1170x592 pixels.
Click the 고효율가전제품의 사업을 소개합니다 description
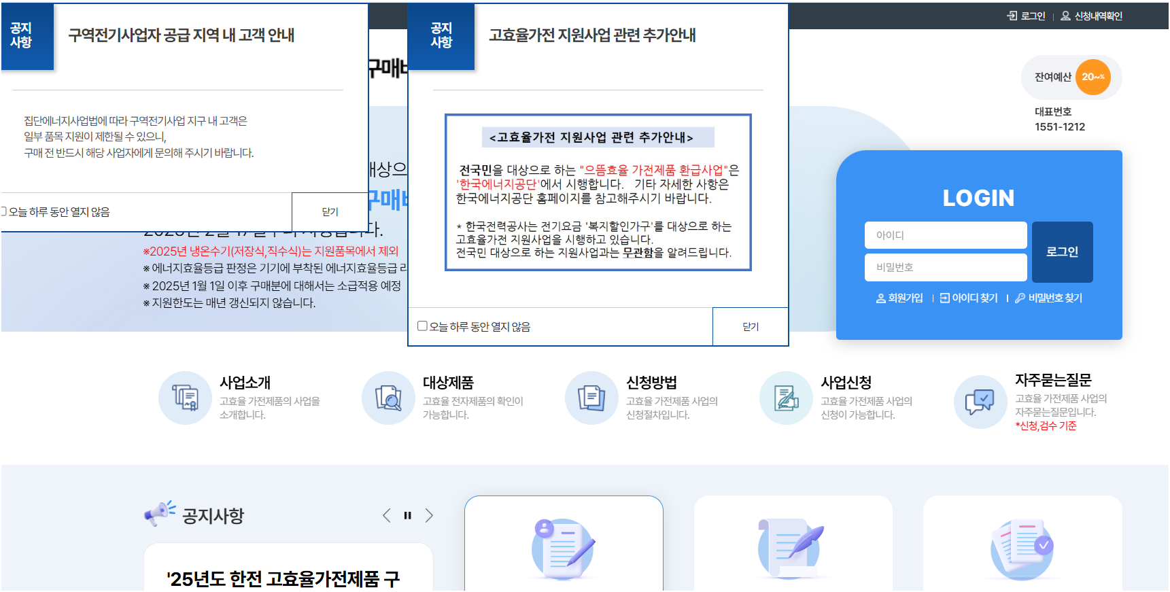tap(270, 408)
